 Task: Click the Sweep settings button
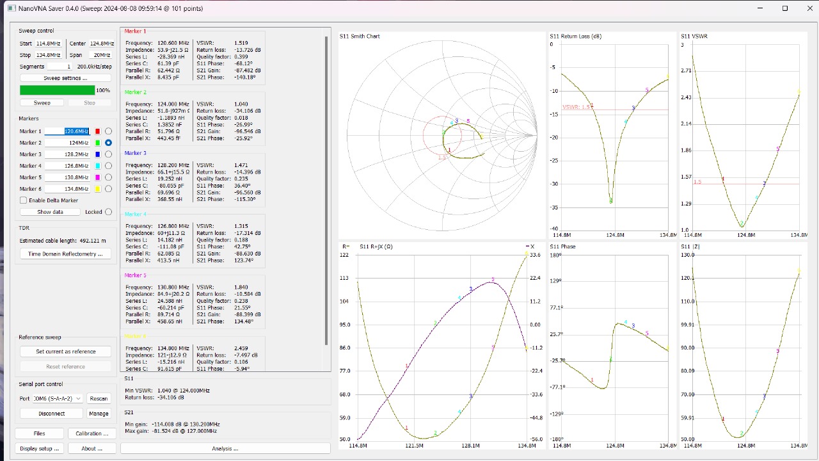[x=65, y=78]
